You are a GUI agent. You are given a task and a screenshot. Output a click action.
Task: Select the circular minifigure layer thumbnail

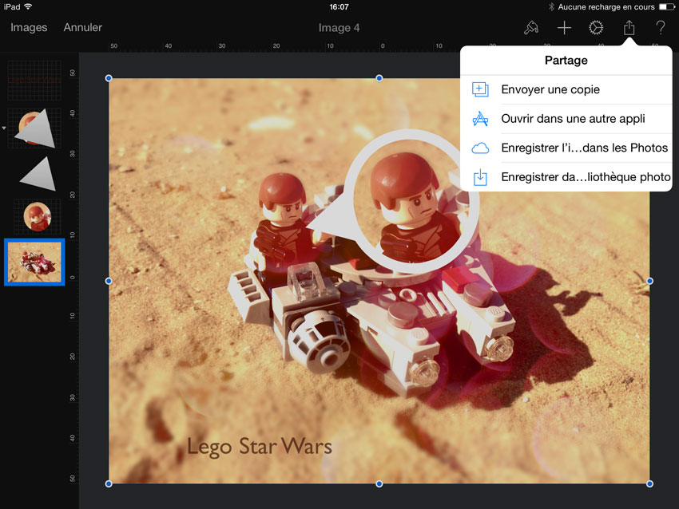pos(38,216)
